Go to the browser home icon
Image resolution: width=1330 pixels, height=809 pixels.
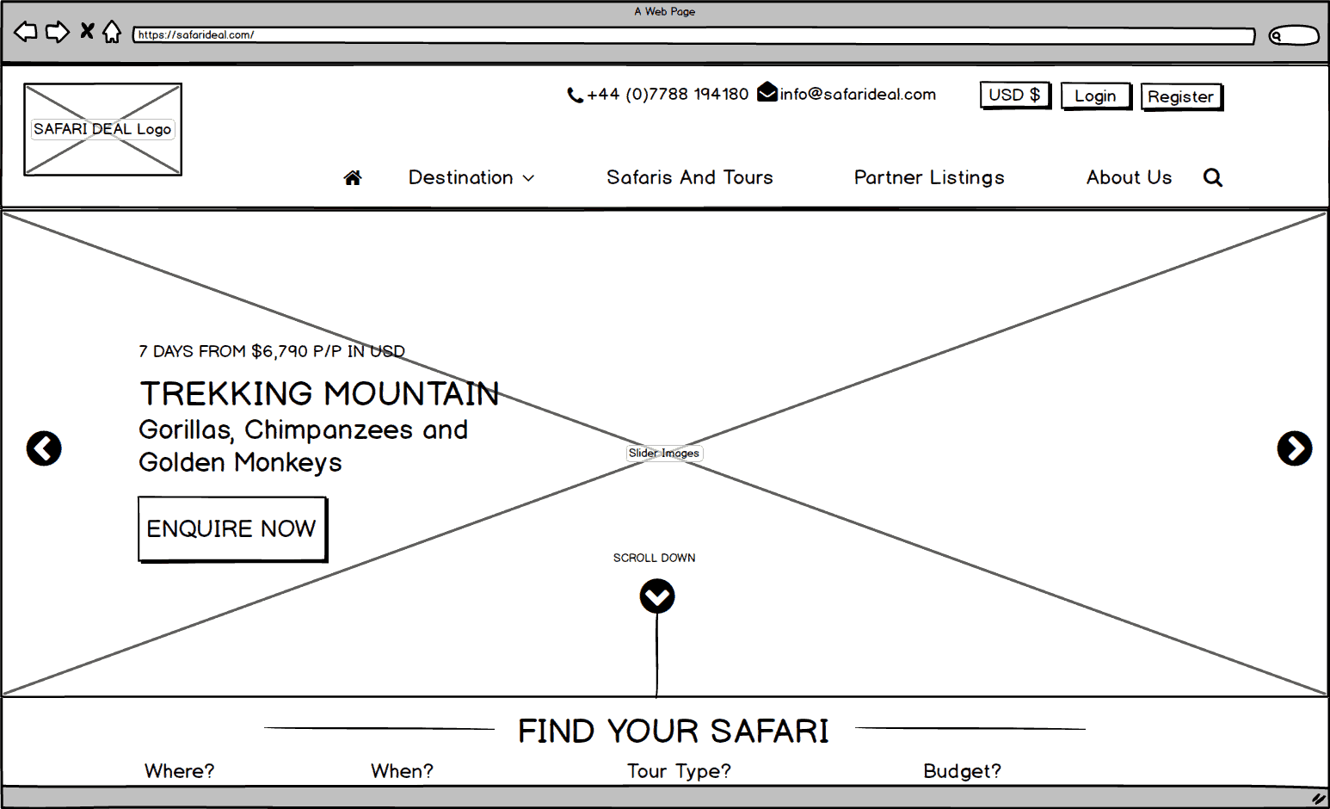[x=112, y=32]
